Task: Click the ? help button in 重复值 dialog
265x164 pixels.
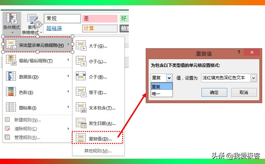Action: 239,52
